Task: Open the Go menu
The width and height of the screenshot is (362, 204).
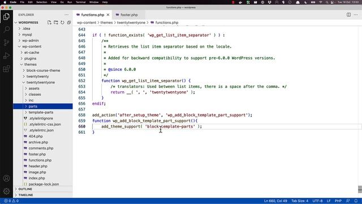Action: pyautogui.click(x=62, y=2)
